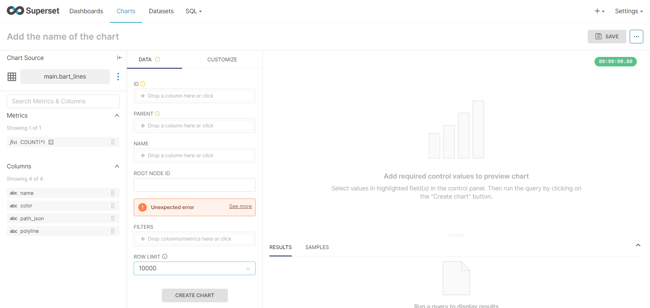Select the color column
The height and width of the screenshot is (308, 650).
(x=63, y=206)
